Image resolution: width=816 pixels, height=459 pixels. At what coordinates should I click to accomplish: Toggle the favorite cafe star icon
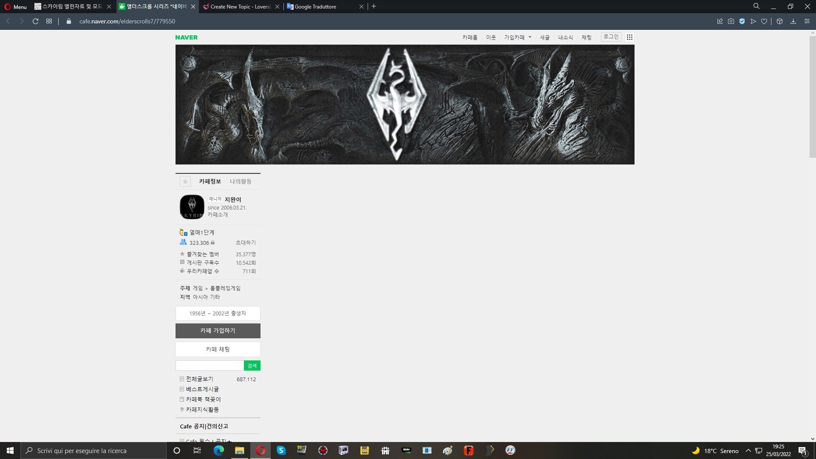pos(185,181)
